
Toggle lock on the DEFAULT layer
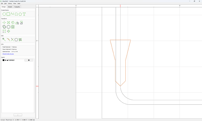(8, 60)
